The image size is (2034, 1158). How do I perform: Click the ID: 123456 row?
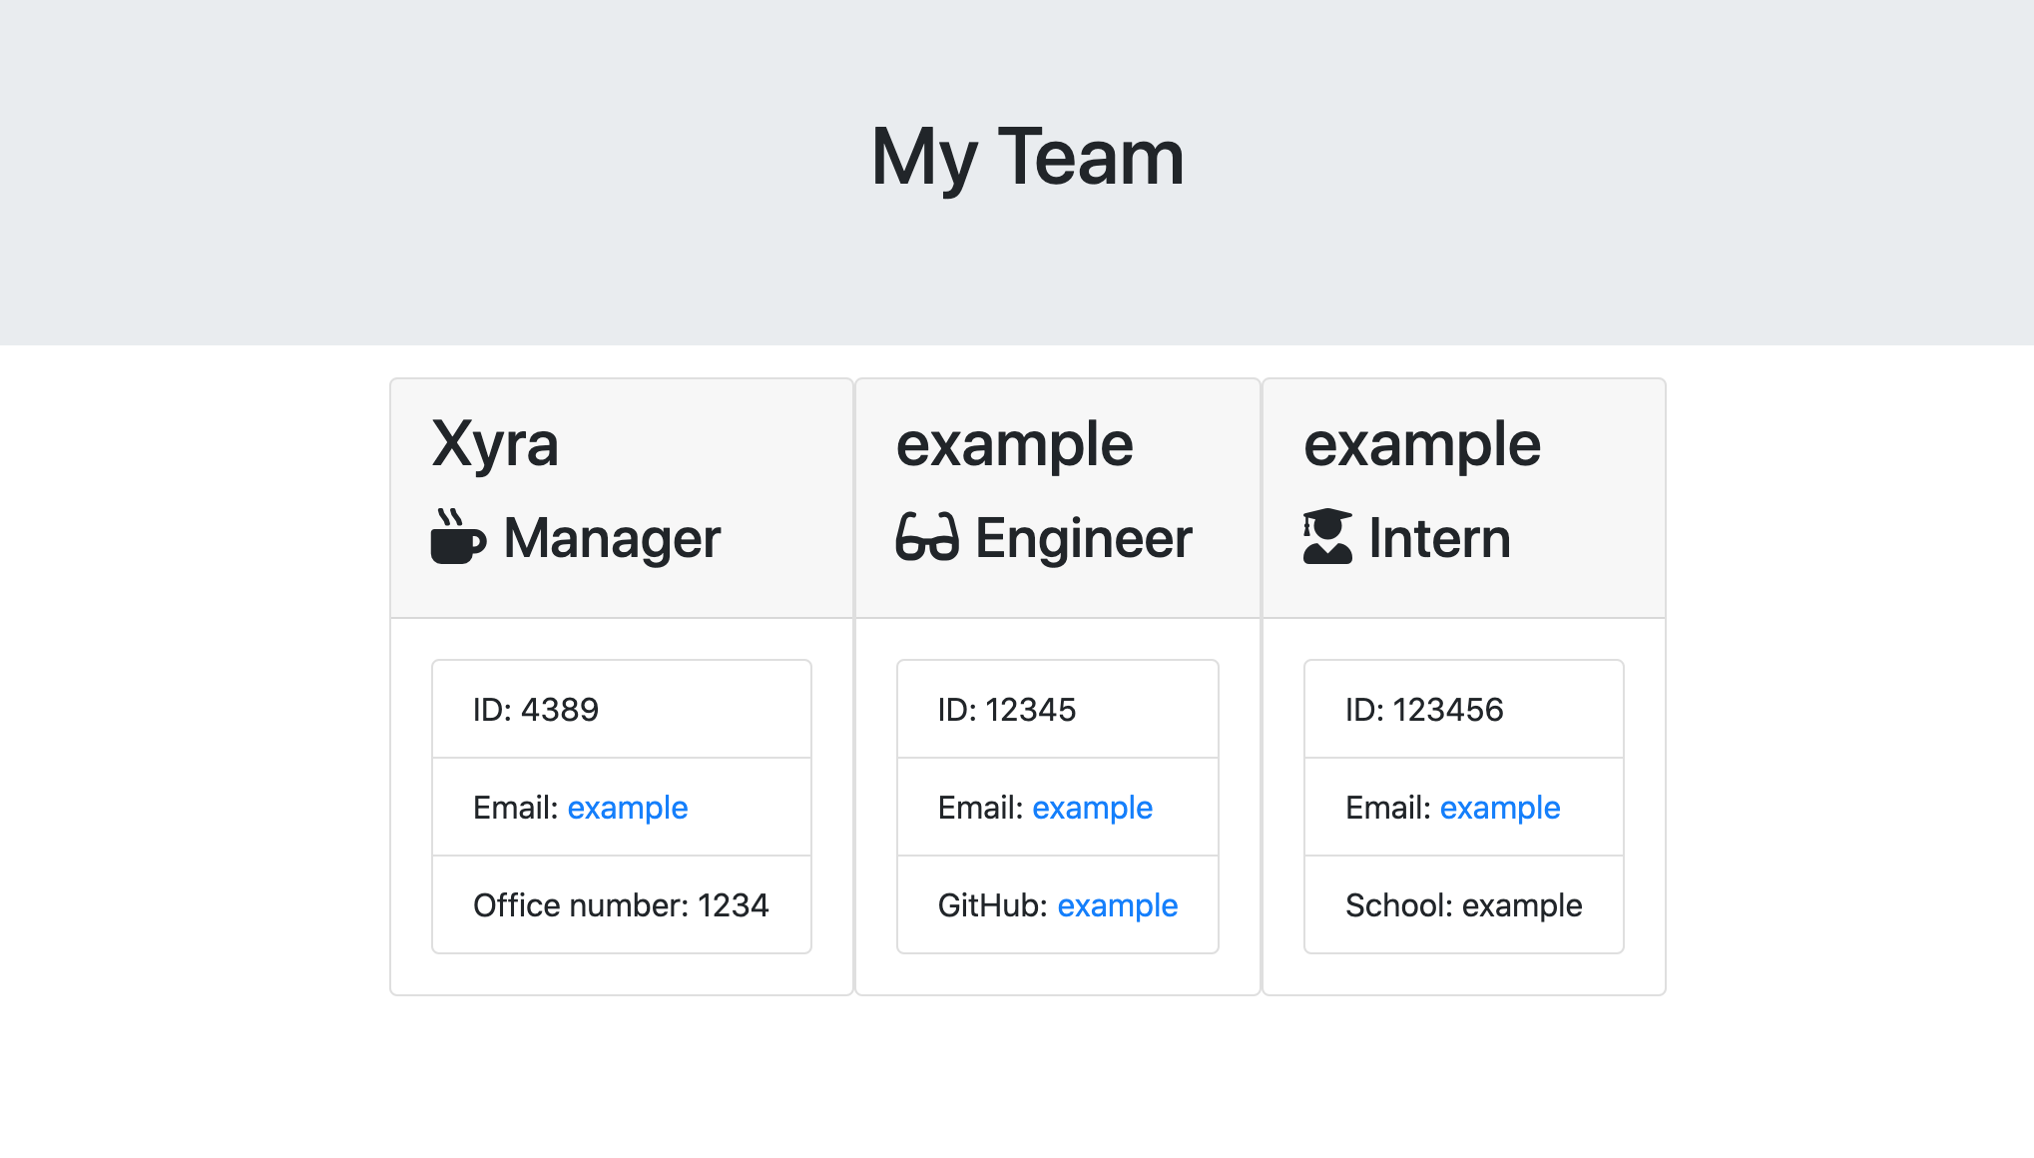1464,709
